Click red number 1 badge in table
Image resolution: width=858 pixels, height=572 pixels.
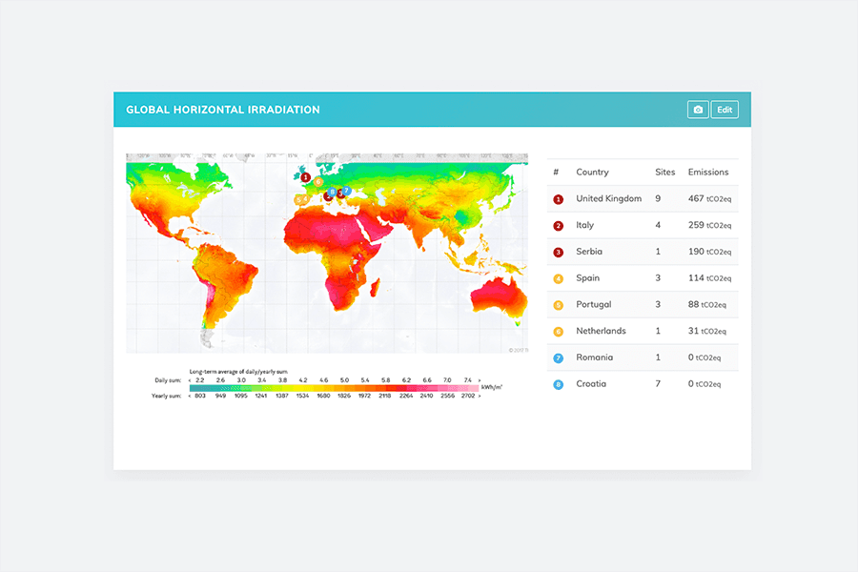(558, 199)
